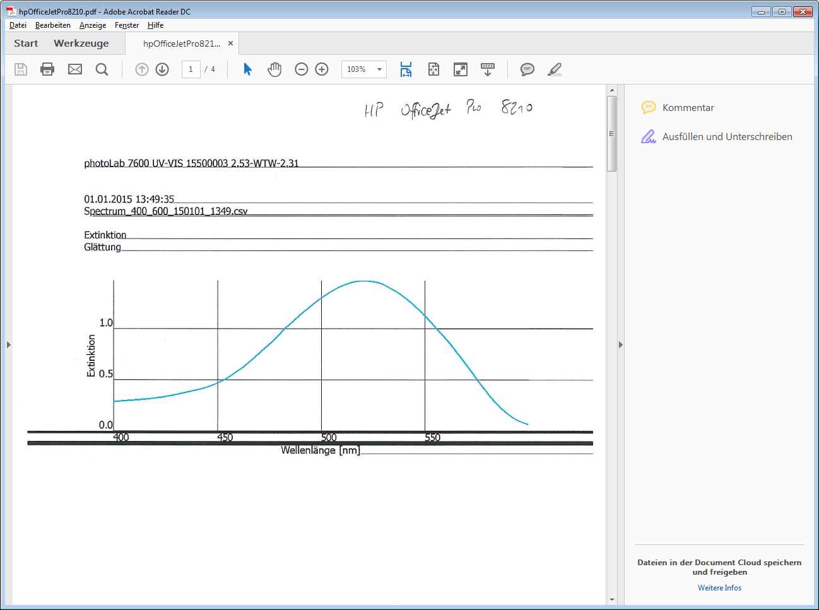This screenshot has width=819, height=610.
Task: Select the arrow selection tool
Action: tap(247, 69)
